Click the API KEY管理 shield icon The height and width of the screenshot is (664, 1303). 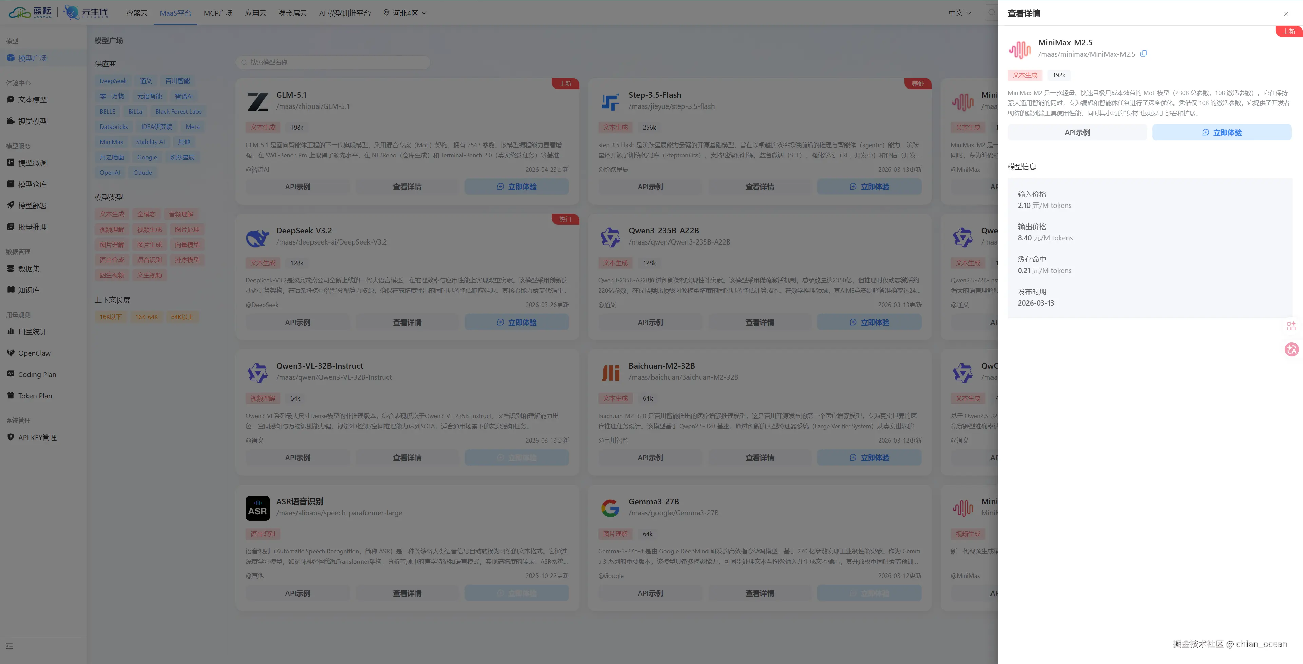click(11, 437)
